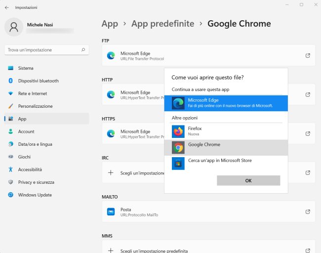Viewport: 321px width, 253px height.
Task: Open Giochi settings section
Action: click(x=47, y=157)
